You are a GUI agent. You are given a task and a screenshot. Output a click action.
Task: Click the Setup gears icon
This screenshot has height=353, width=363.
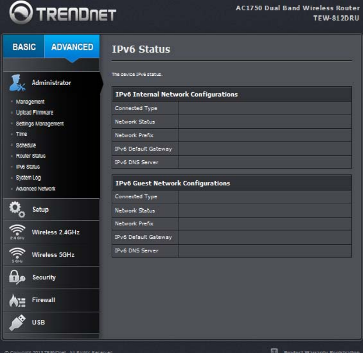pos(17,209)
